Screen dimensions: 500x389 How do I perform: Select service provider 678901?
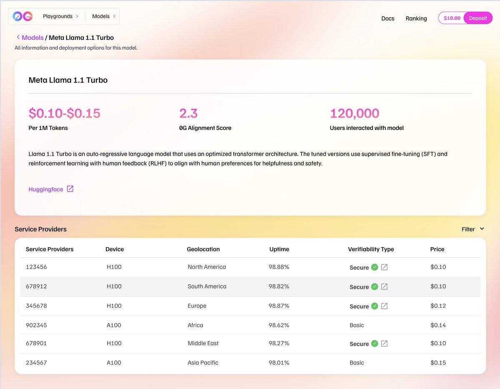pyautogui.click(x=36, y=343)
